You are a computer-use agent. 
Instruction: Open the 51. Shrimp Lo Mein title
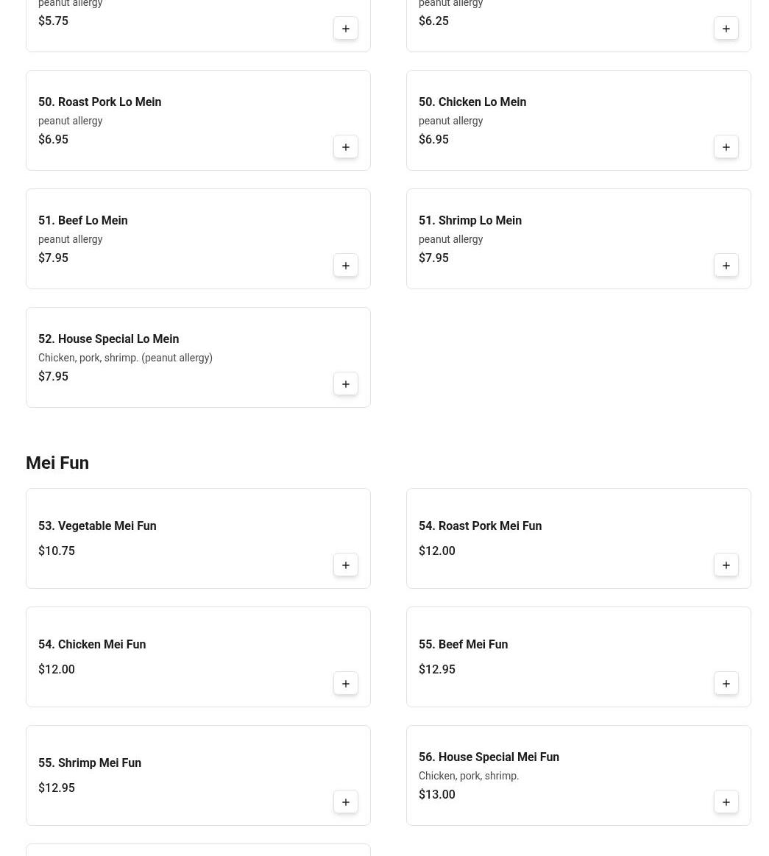[469, 221]
